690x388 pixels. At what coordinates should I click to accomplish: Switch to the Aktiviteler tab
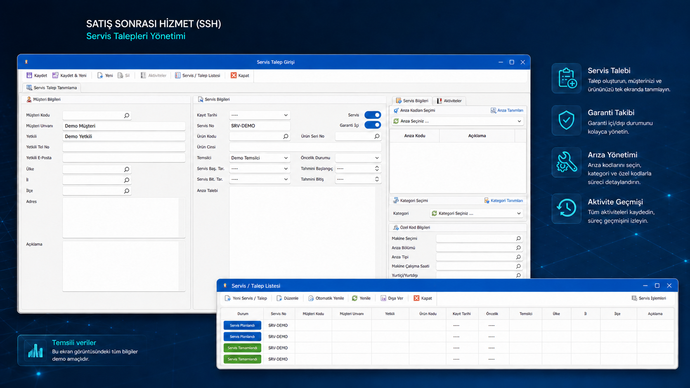449,101
